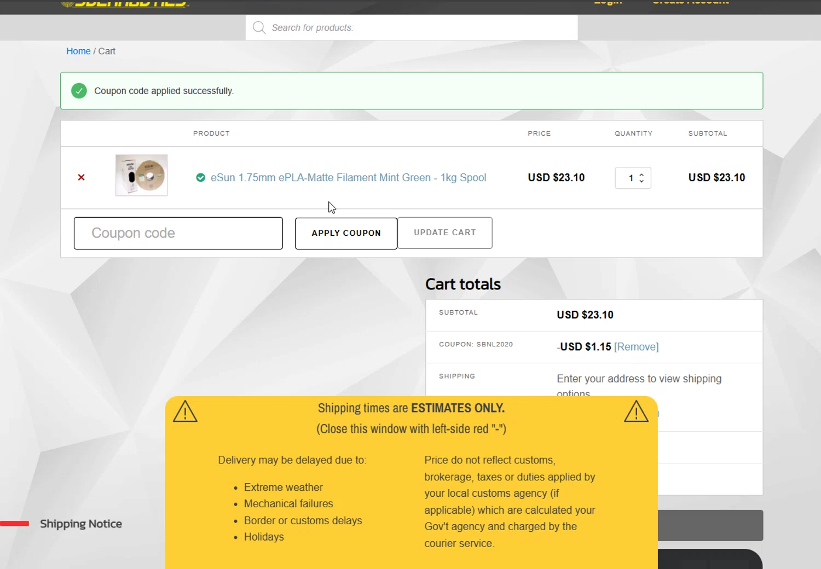
Task: Click the Update Cart button
Action: pyautogui.click(x=445, y=233)
